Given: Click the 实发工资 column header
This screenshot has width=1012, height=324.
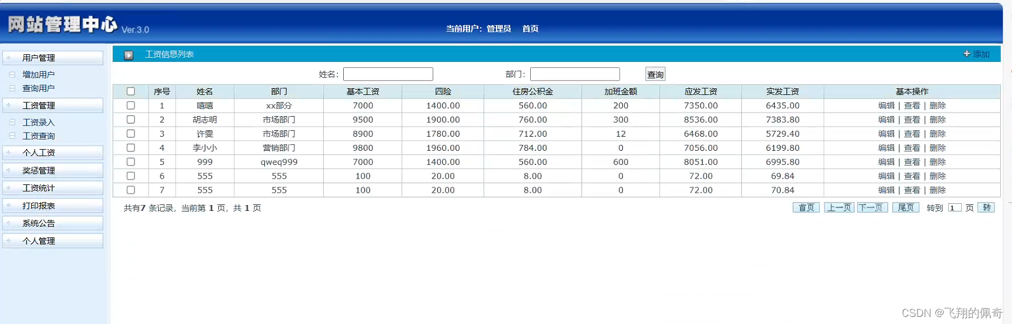Looking at the screenshot, I should (783, 91).
